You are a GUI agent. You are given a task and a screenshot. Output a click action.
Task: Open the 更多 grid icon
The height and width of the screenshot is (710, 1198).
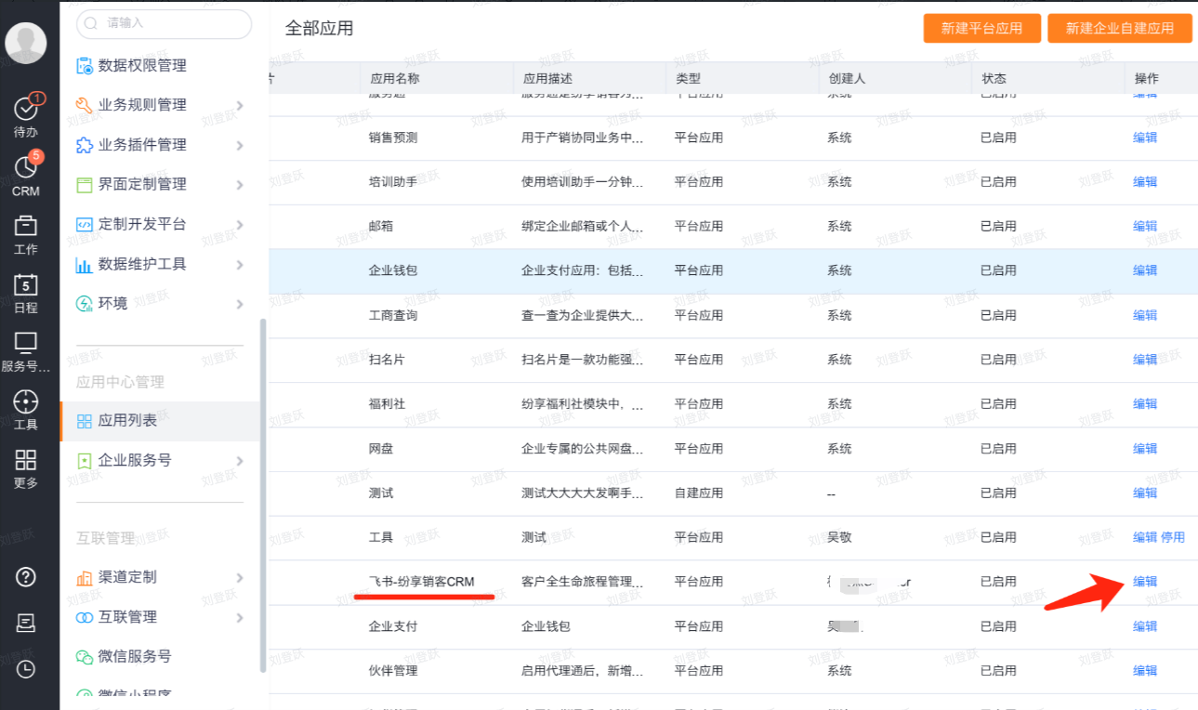pos(26,460)
